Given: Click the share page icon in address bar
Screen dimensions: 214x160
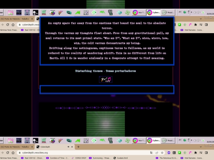Looking at the screenshot, I should click(x=157, y=152).
